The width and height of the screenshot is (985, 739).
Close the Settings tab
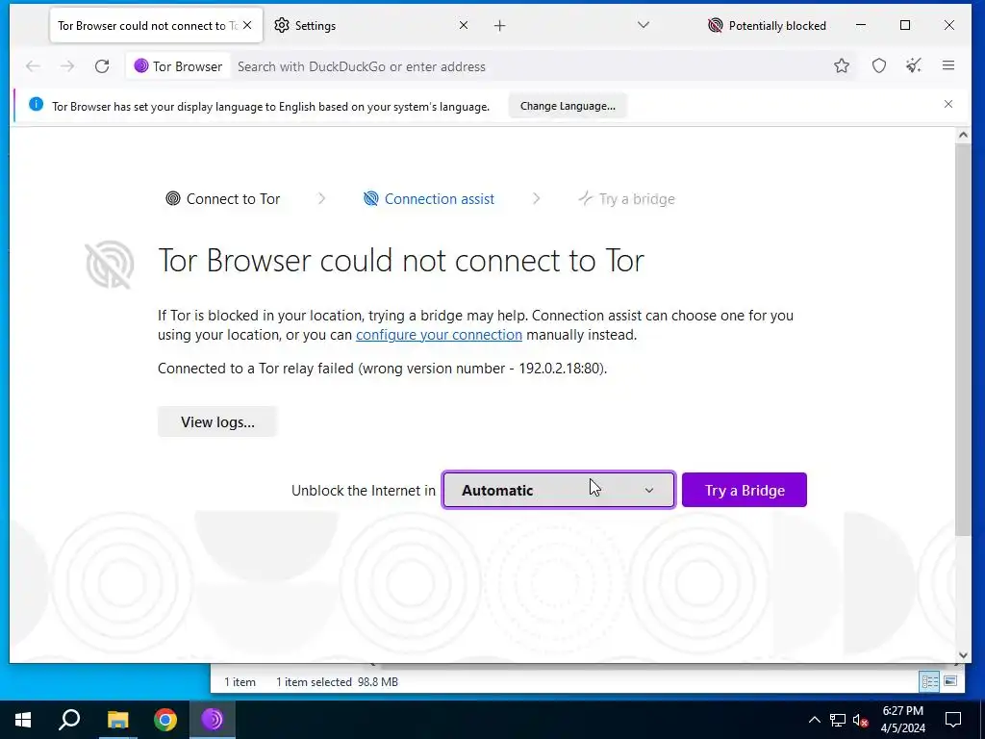pos(464,25)
